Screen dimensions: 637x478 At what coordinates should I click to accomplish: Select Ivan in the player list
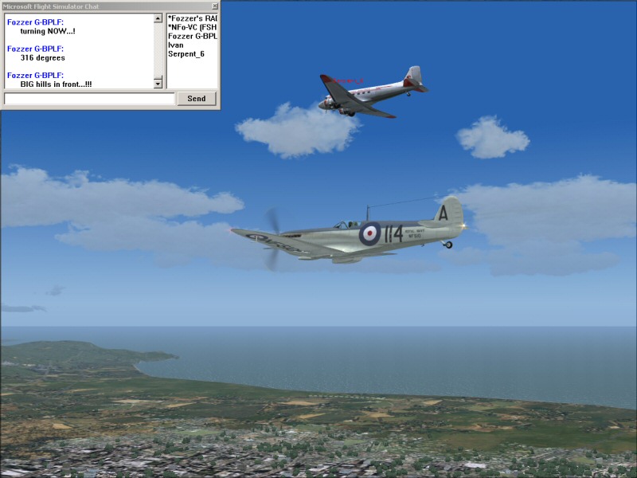point(176,45)
